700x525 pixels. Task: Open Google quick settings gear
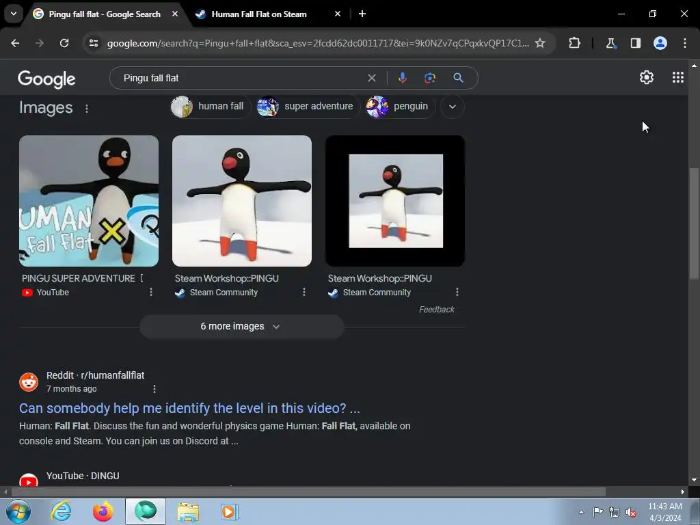click(x=647, y=78)
